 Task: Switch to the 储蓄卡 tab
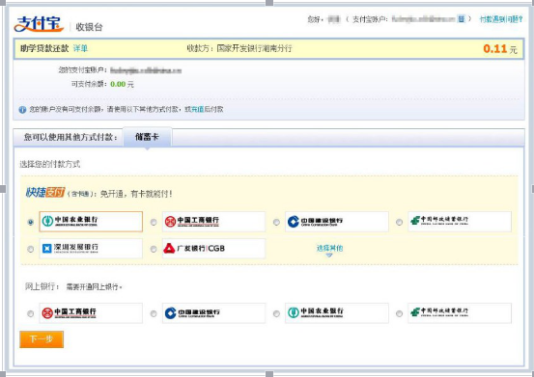point(147,137)
